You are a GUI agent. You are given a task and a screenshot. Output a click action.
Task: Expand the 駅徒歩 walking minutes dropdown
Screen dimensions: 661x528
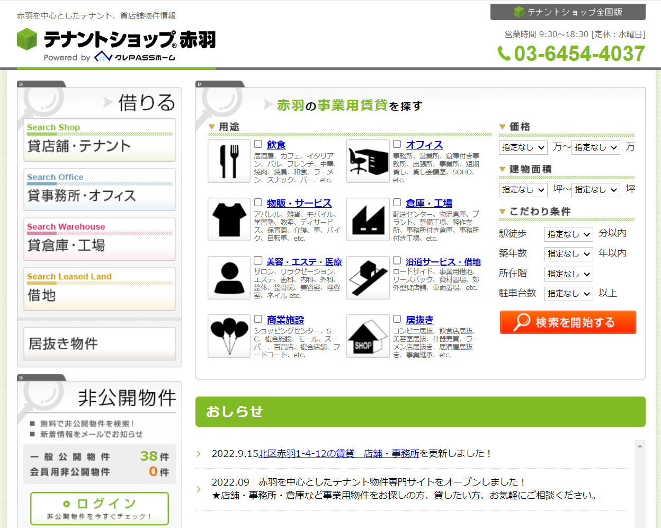click(x=568, y=234)
